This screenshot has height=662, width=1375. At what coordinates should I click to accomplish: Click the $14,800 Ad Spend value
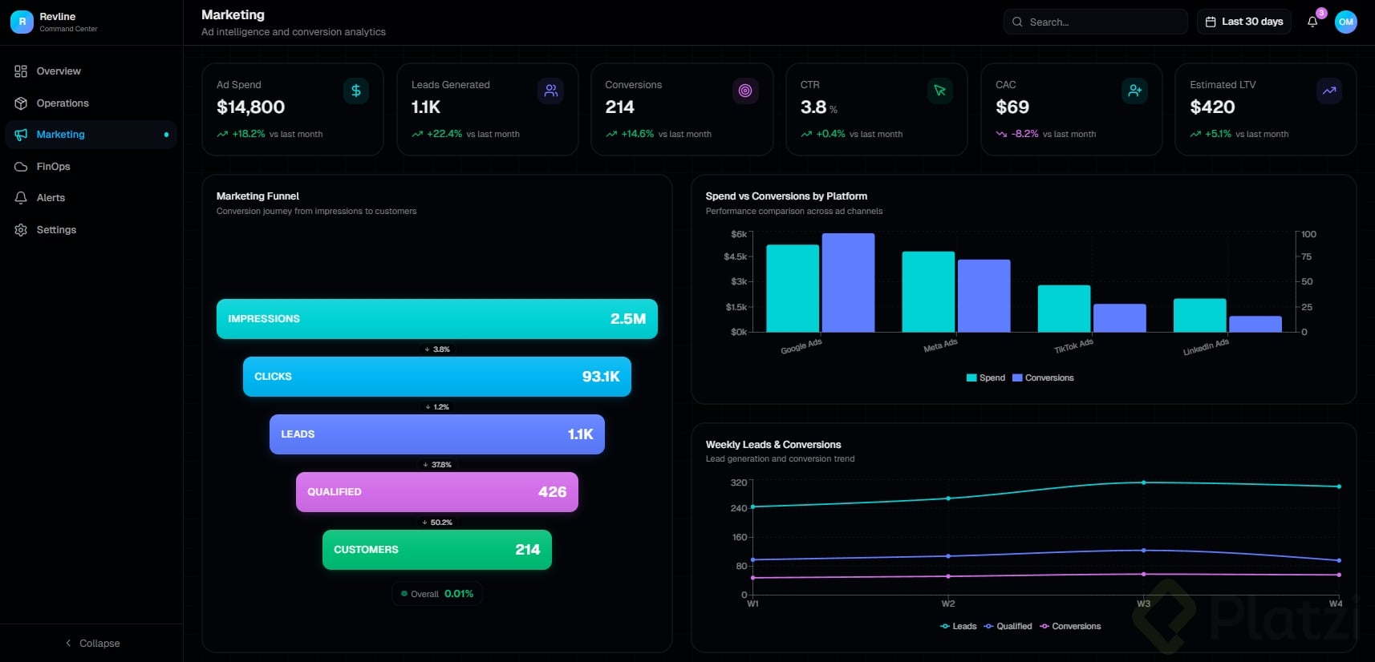click(x=251, y=107)
